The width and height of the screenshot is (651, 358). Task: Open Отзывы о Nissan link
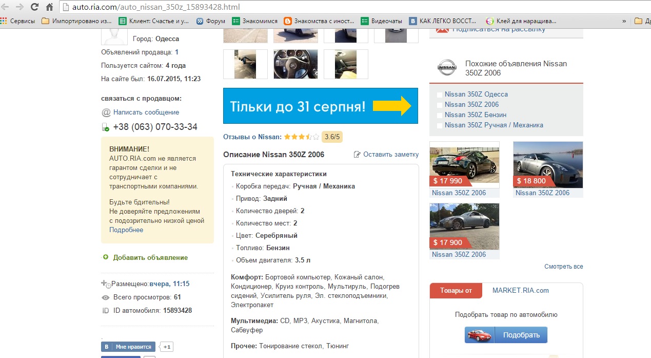252,137
